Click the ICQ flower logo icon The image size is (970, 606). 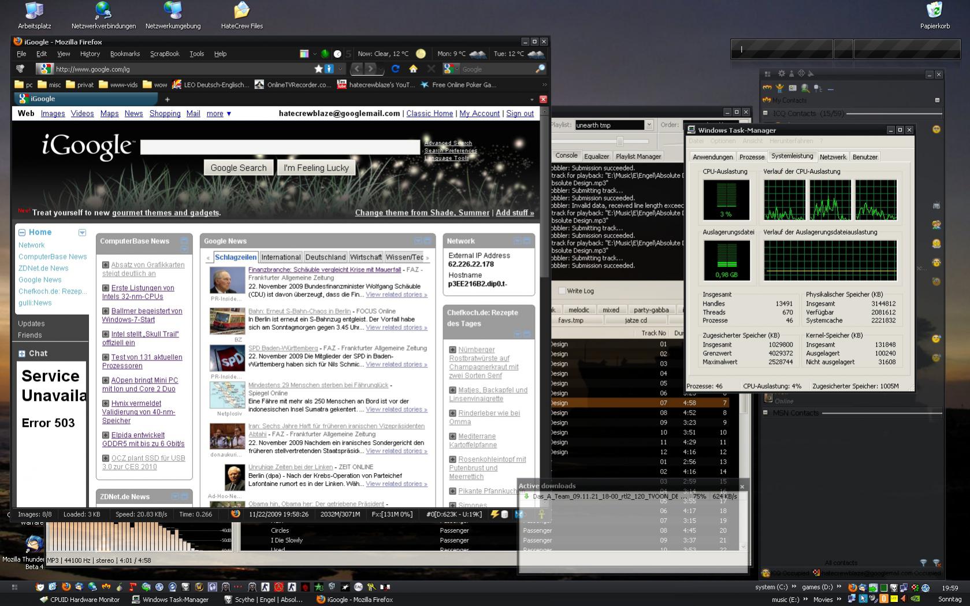coord(801,73)
